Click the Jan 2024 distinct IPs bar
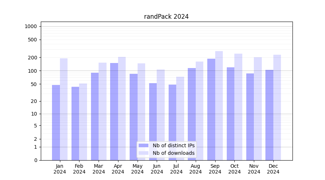 coord(56,122)
